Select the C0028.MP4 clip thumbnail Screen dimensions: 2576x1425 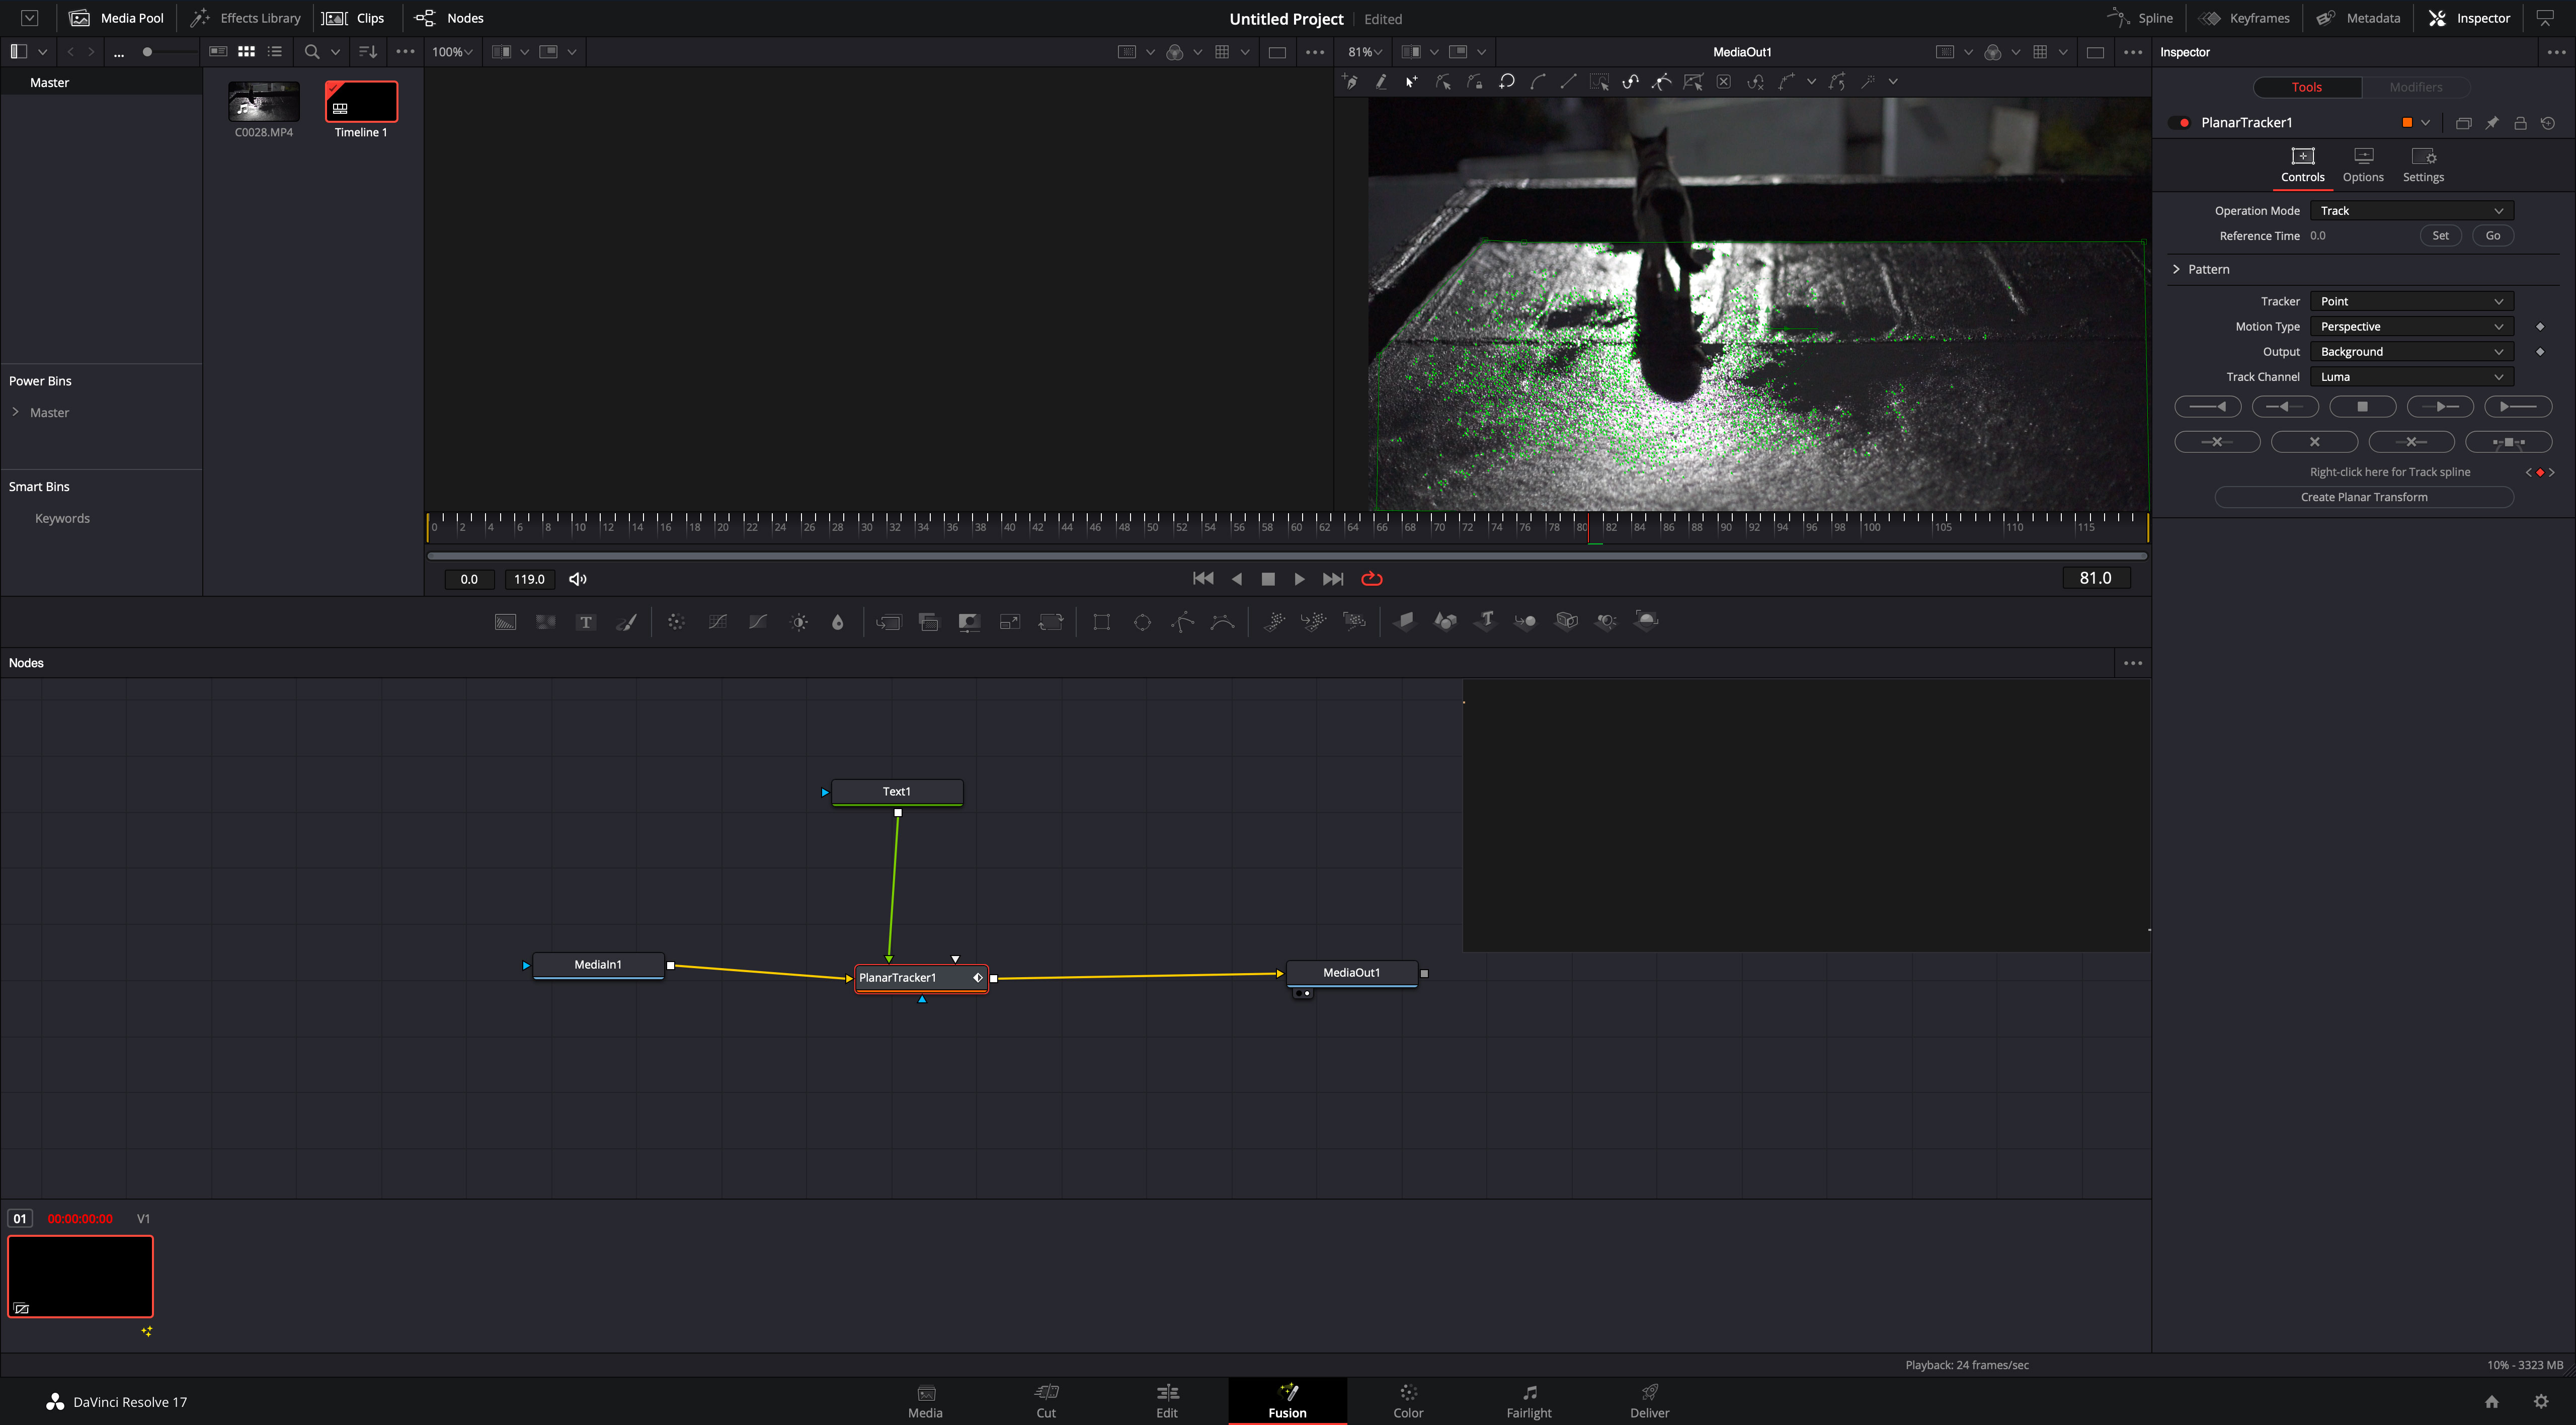(x=264, y=102)
